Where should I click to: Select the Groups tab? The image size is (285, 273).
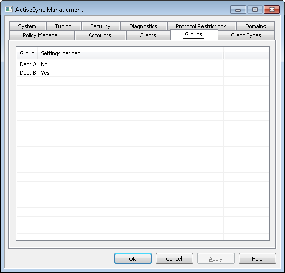click(194, 34)
